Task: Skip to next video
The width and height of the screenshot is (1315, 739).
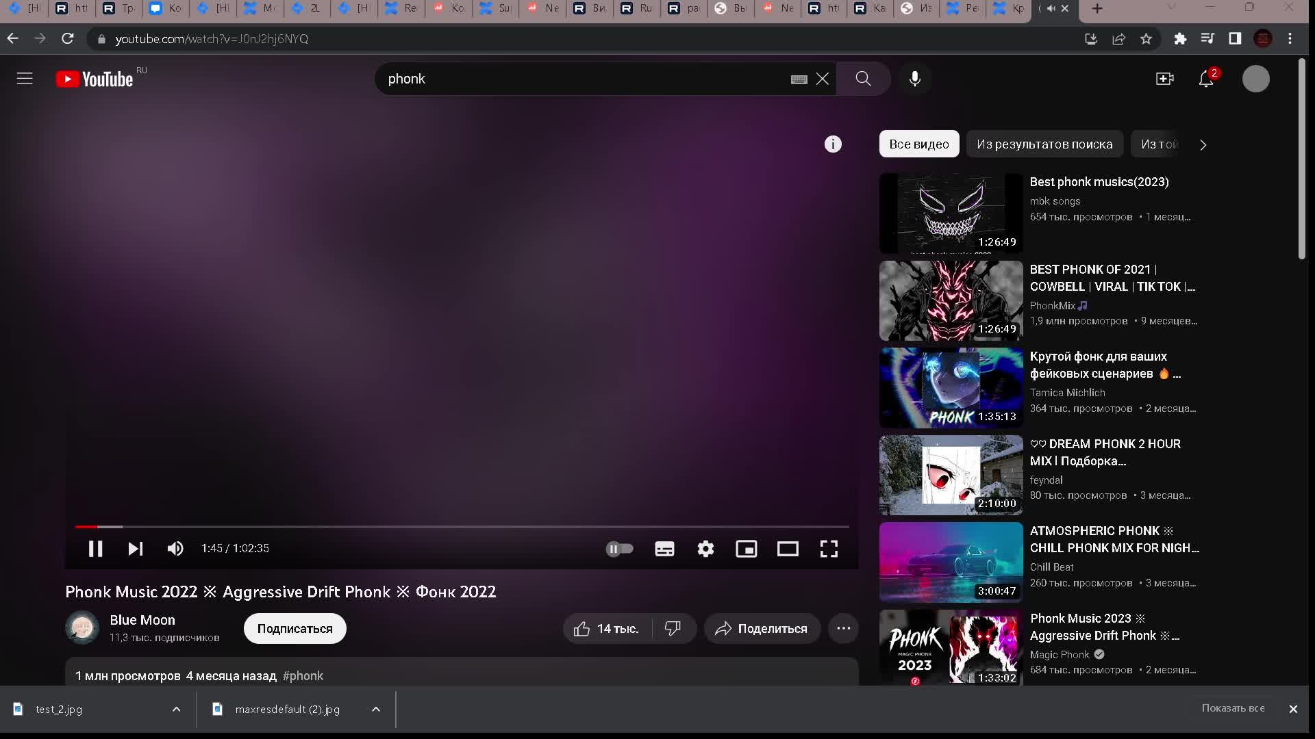Action: click(x=136, y=549)
